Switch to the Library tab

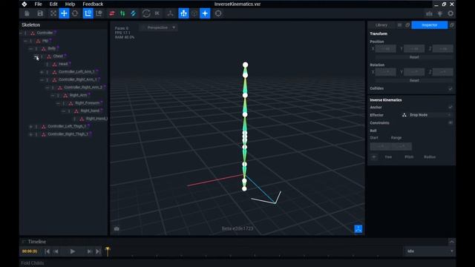[381, 25]
